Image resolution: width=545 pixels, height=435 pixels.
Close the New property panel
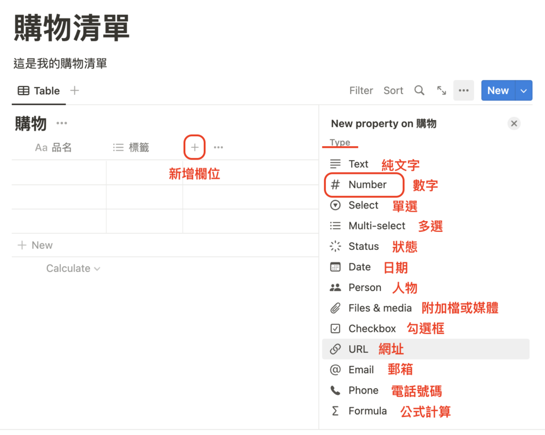tap(514, 123)
